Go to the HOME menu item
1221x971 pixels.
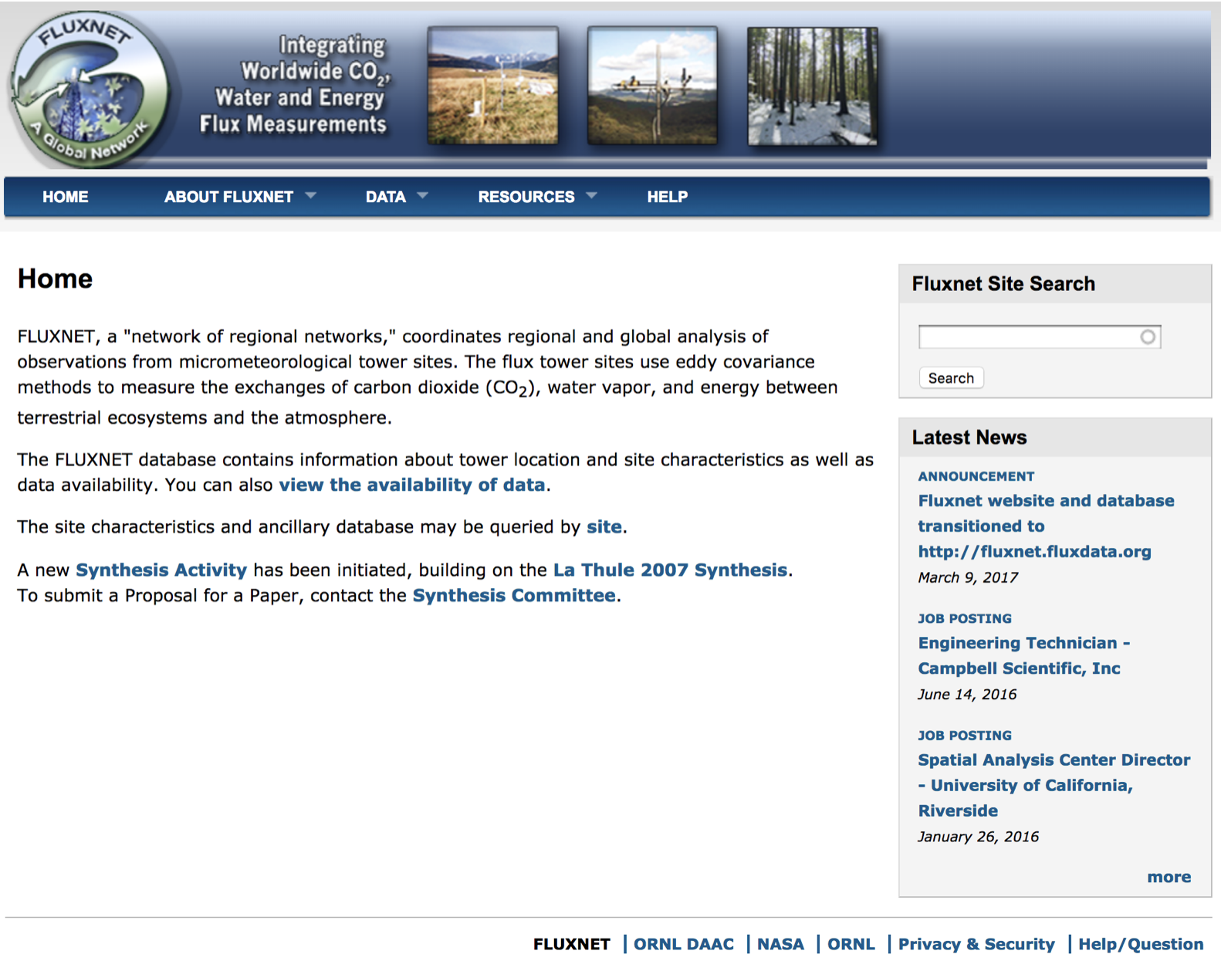(66, 197)
